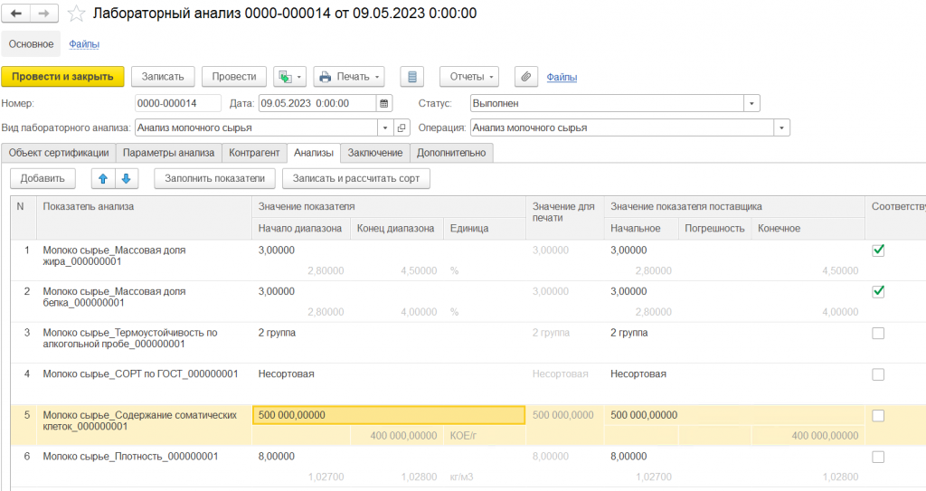Open the Дополнительно tab
The width and height of the screenshot is (926, 491).
tap(451, 153)
